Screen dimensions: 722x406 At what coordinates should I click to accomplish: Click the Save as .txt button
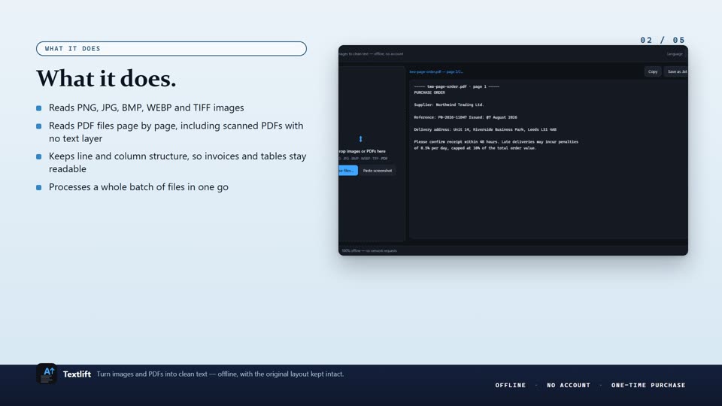[x=676, y=71]
